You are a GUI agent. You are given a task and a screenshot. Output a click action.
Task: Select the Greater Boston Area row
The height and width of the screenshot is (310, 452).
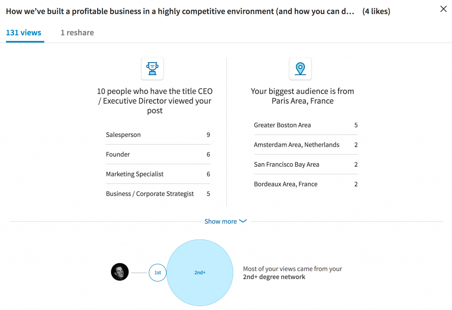[305, 125]
